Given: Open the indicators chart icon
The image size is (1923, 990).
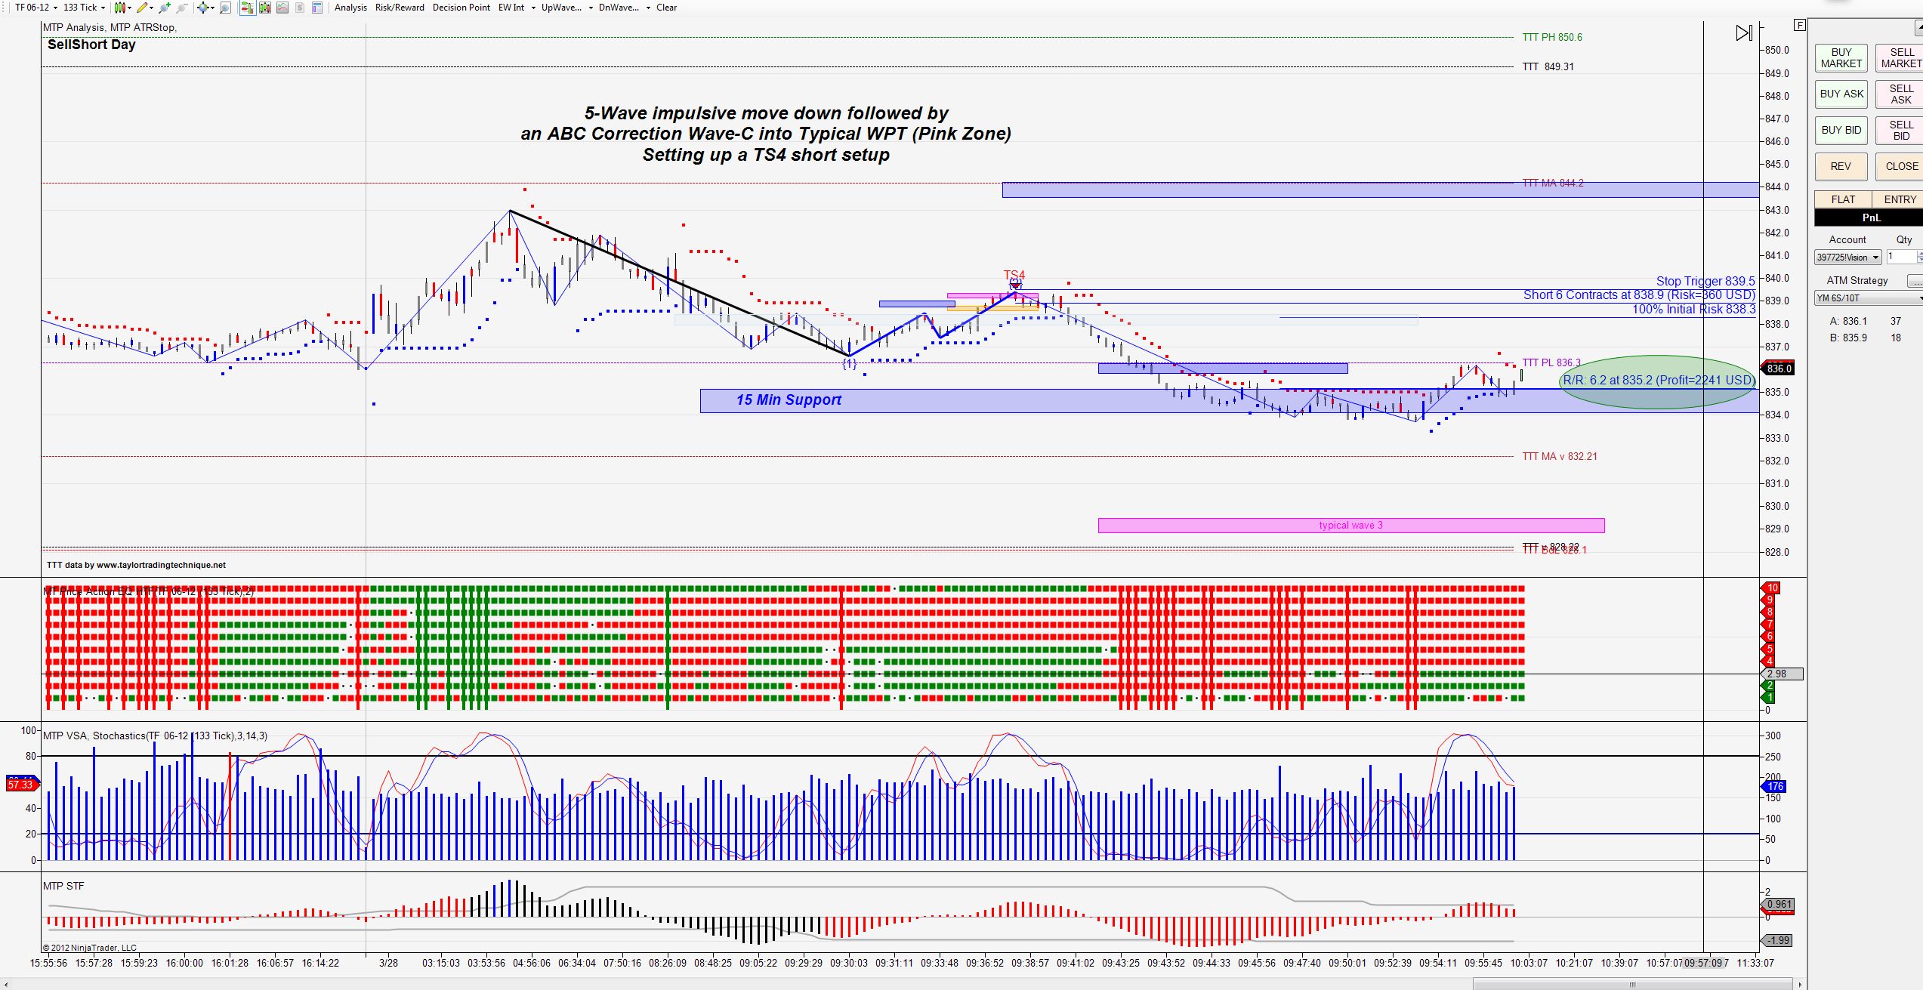Looking at the screenshot, I should click(282, 8).
